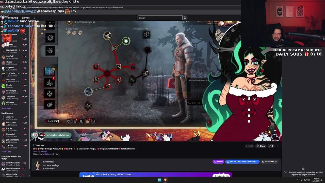Open lunablazee's profile picture below the clip
Image resolution: width=325 pixels, height=183 pixels.
(37, 165)
